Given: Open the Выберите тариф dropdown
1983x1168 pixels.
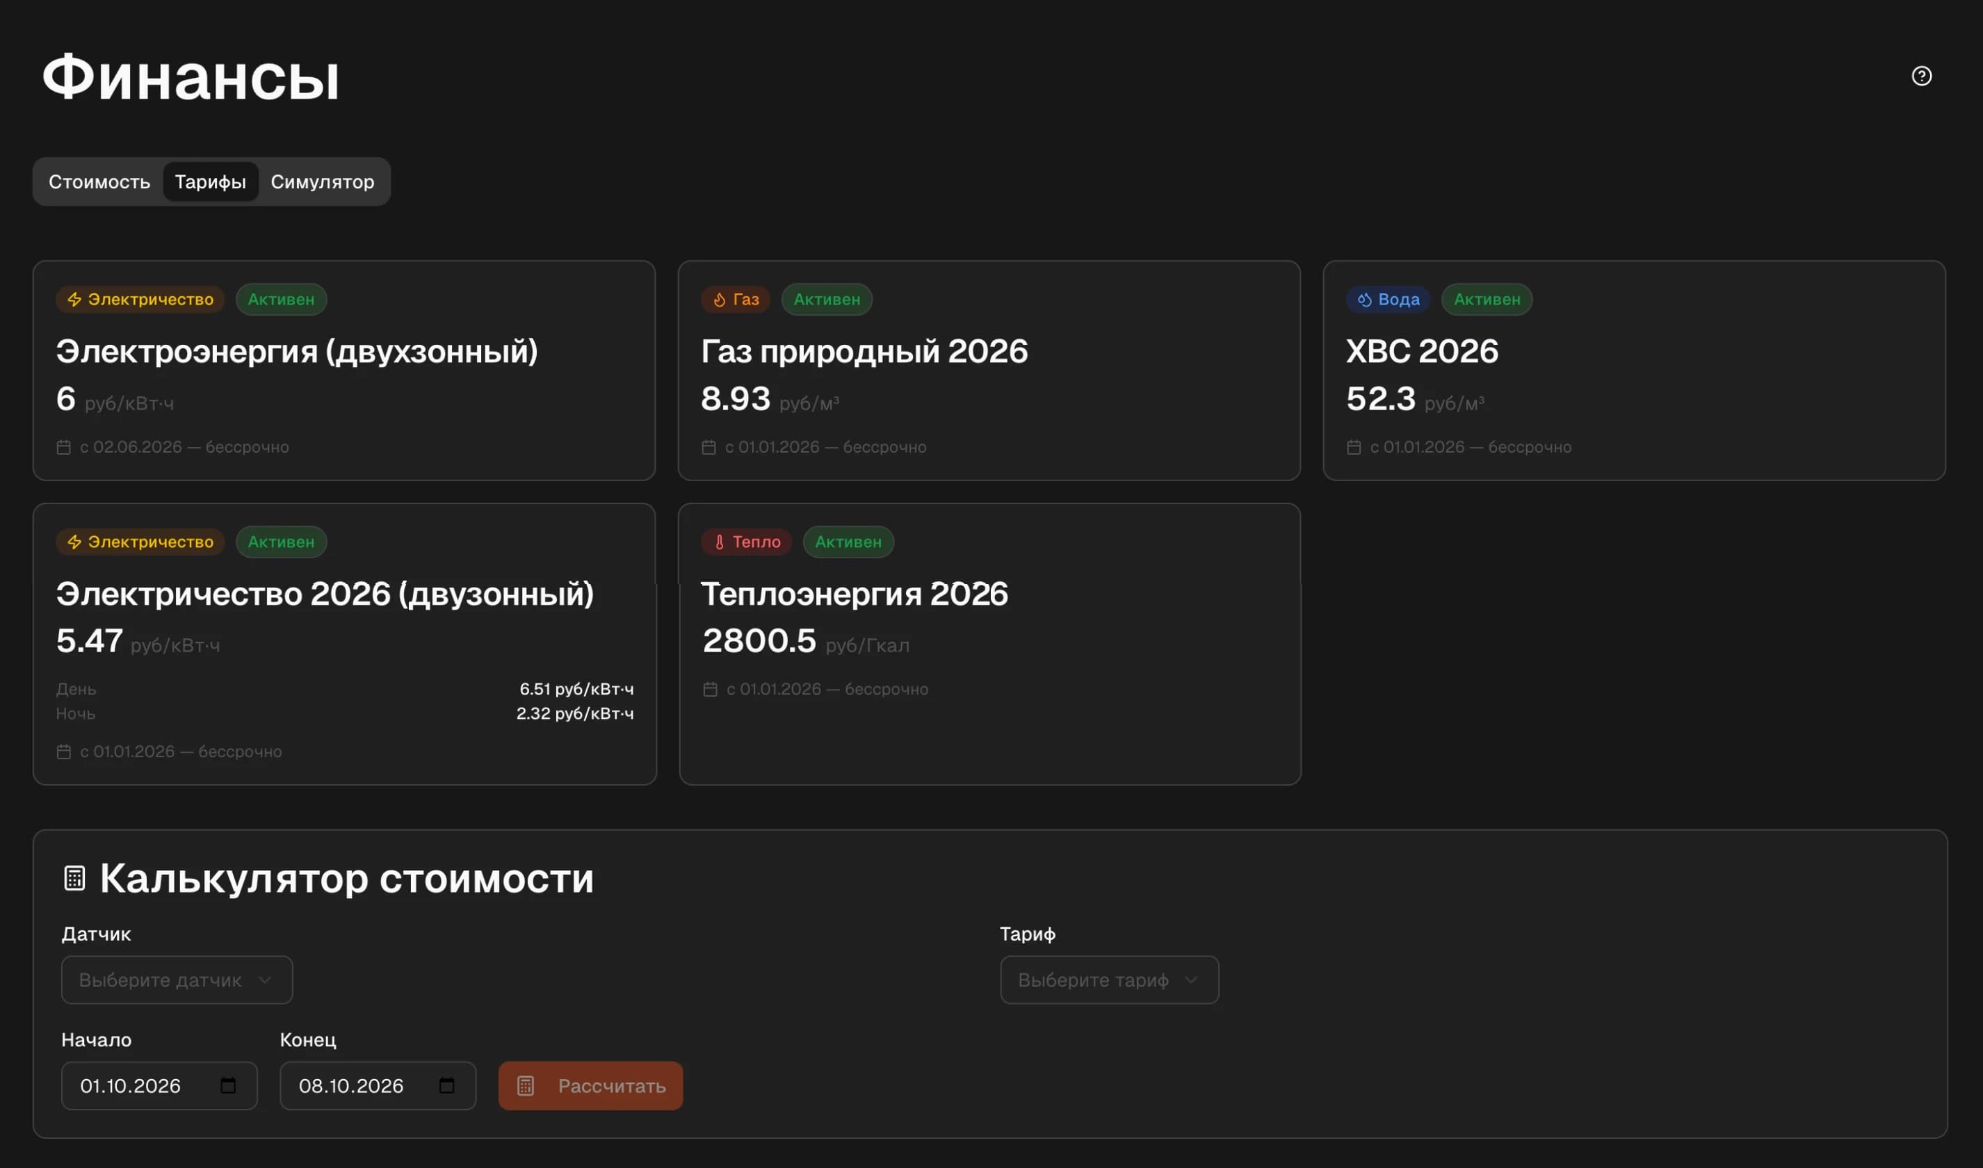Looking at the screenshot, I should click(x=1110, y=980).
